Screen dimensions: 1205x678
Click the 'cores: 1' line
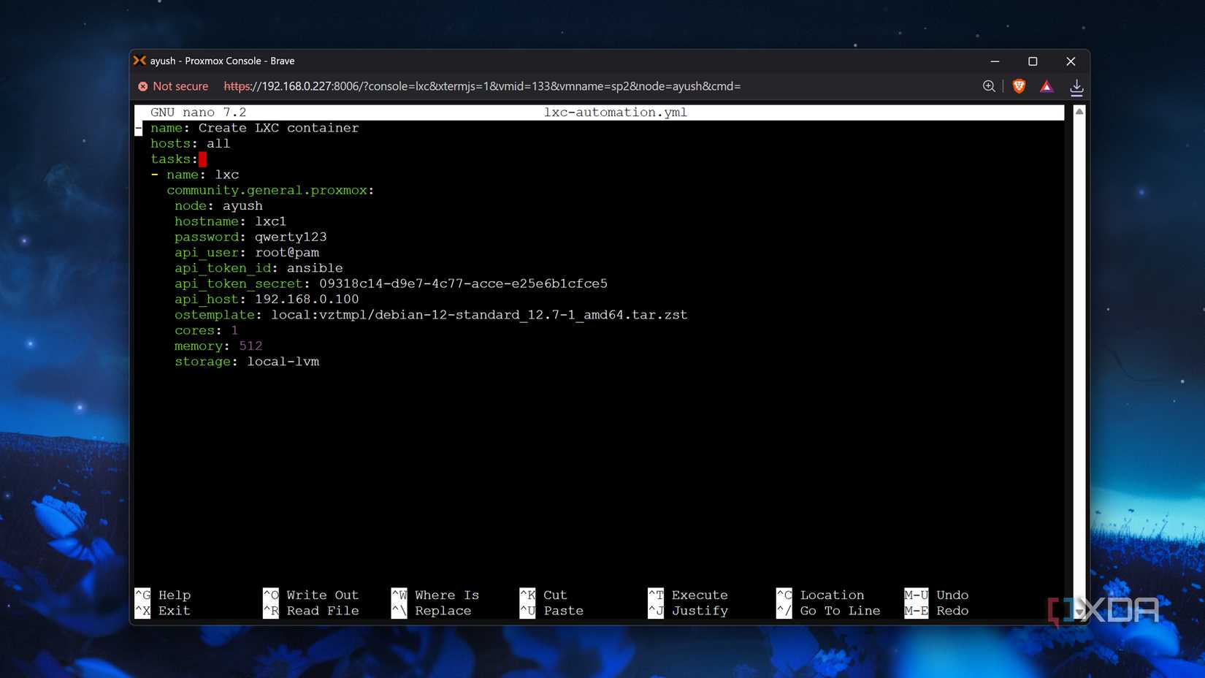[x=207, y=331]
